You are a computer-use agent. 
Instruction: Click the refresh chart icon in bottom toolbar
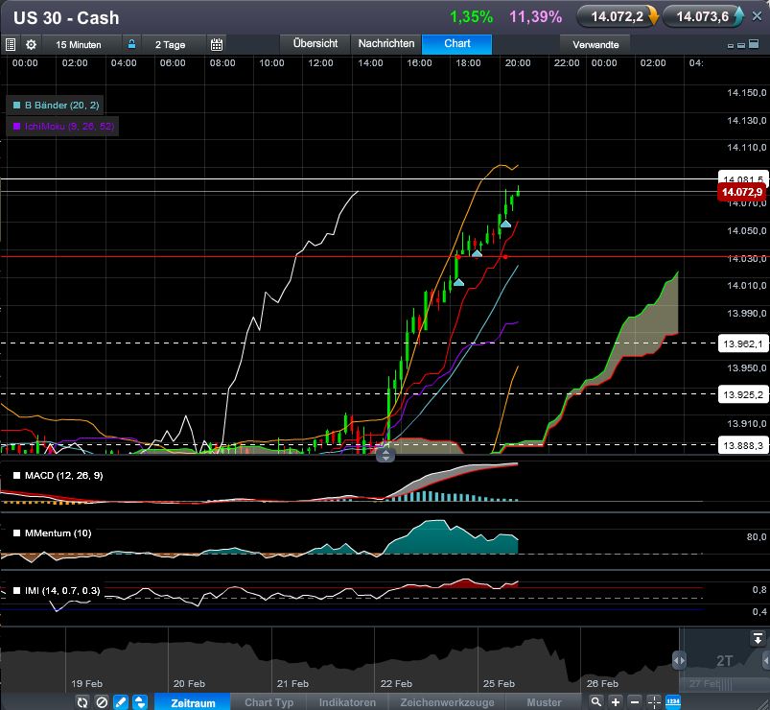[x=82, y=702]
